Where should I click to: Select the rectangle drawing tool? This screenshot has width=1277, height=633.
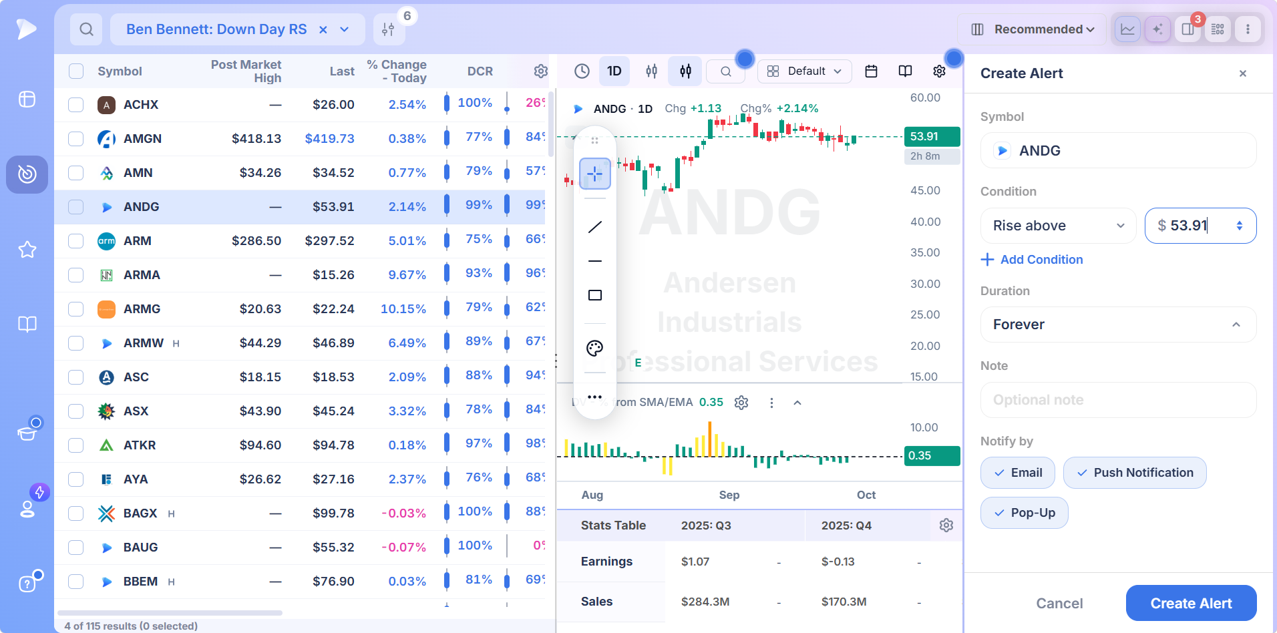click(594, 295)
